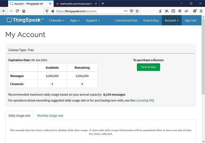Click the green How to Buy button
This screenshot has height=143, width=205.
click(x=148, y=67)
